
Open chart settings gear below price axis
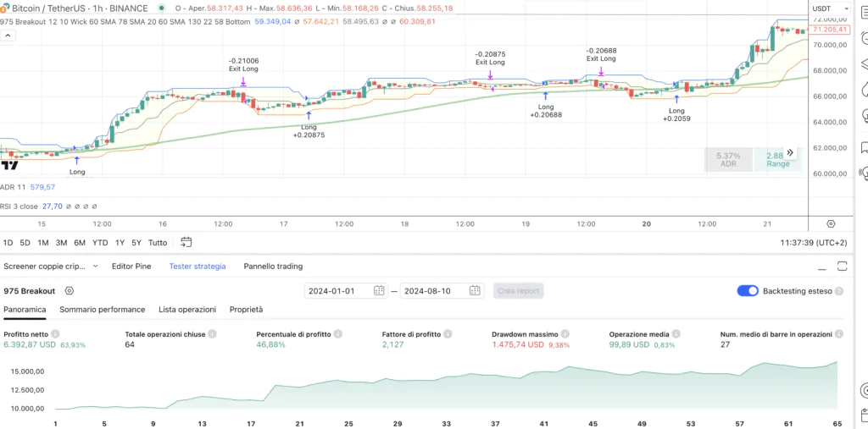pyautogui.click(x=831, y=224)
